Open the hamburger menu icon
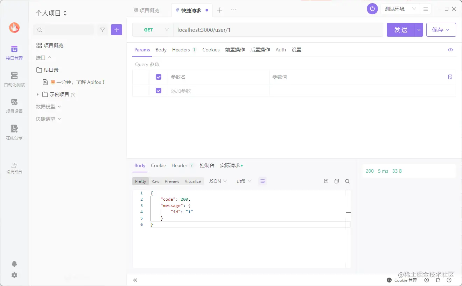 coord(426,9)
